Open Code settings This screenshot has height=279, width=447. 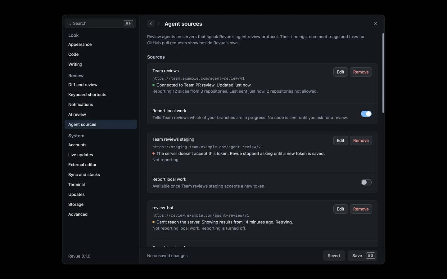101,54
